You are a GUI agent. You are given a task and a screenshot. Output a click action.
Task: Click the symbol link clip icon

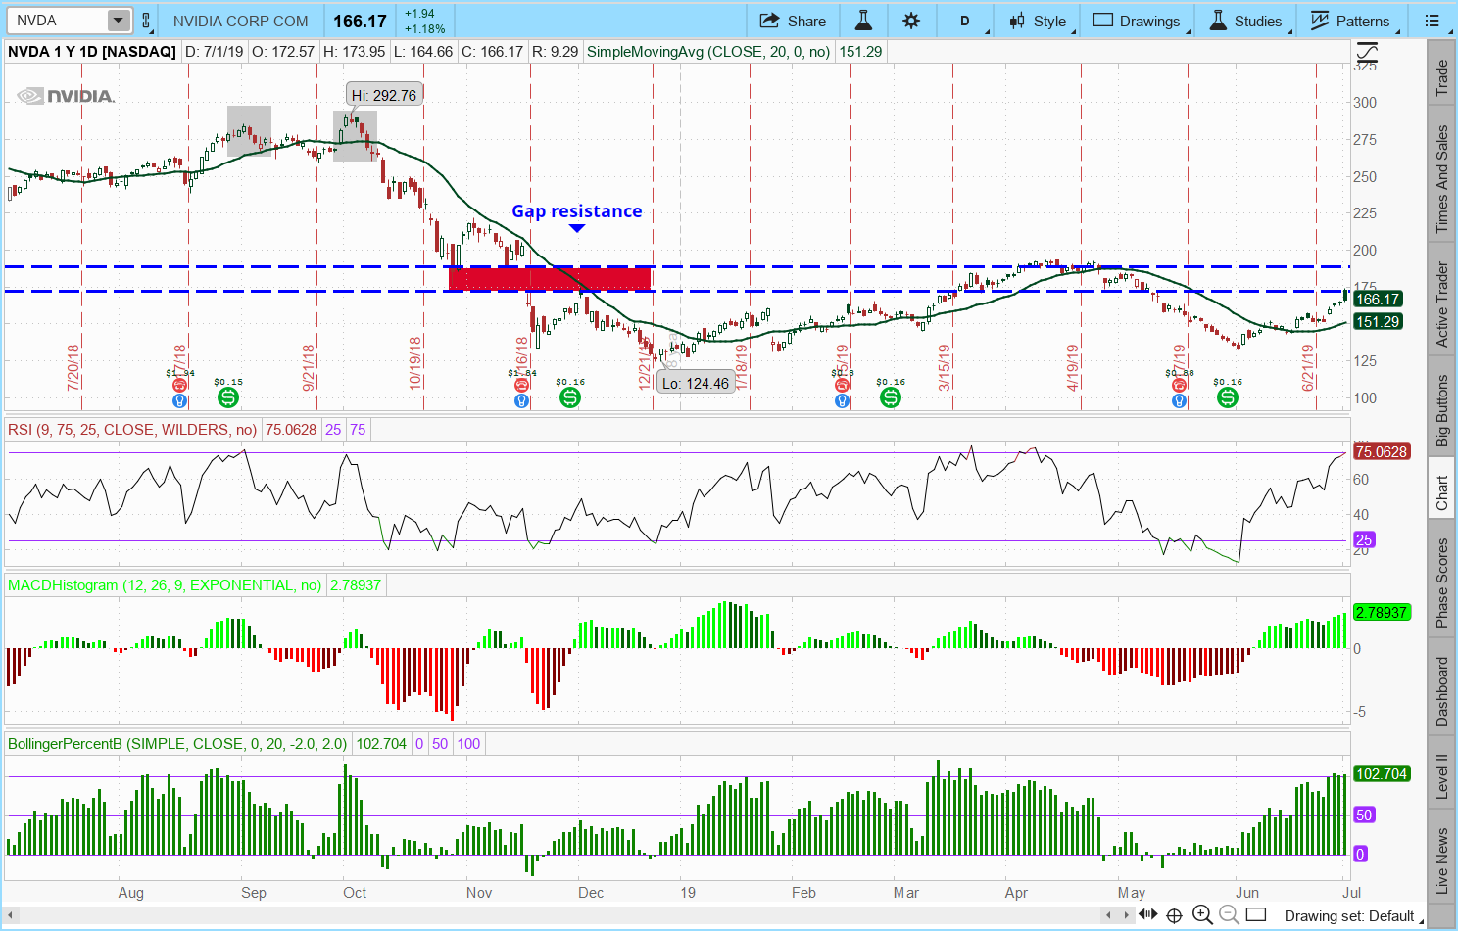[146, 21]
